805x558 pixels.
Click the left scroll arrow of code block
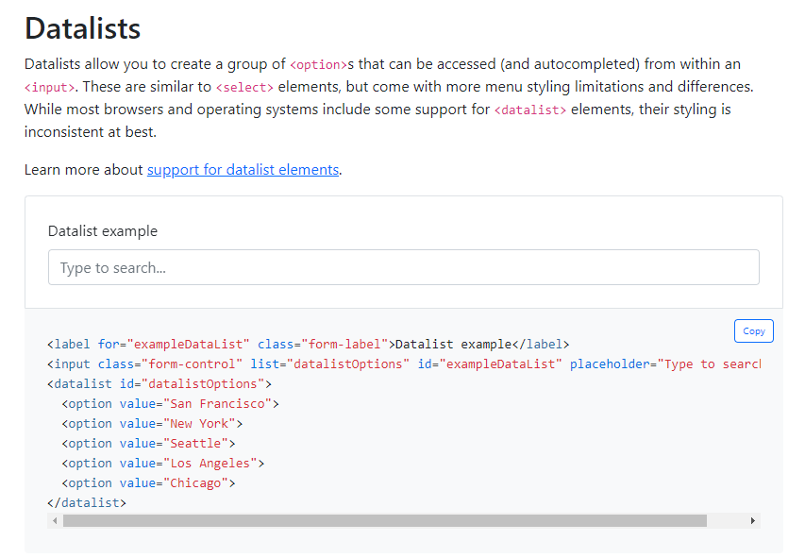(x=54, y=520)
